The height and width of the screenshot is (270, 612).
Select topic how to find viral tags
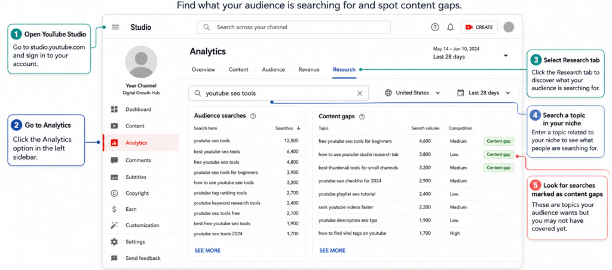coord(352,234)
